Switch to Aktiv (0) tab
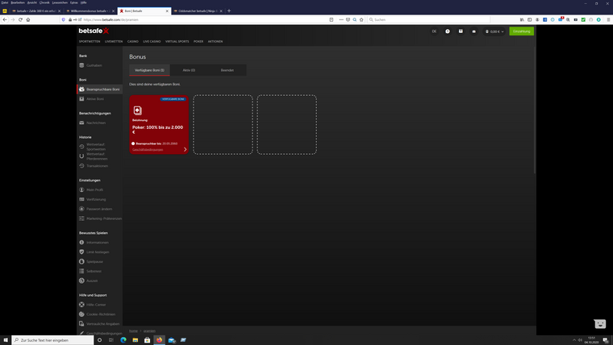 point(189,70)
